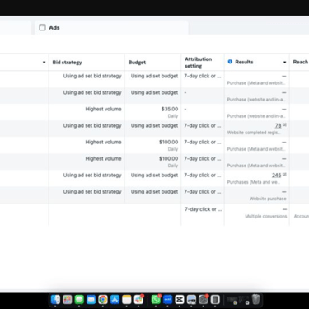Open Google Chrome from the dock
309x309 pixels.
point(103,299)
